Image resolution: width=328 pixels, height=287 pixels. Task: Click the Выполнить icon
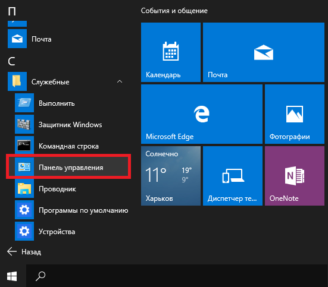tap(24, 103)
